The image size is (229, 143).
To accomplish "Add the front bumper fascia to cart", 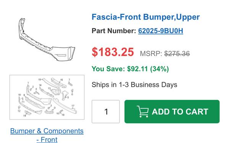I will pyautogui.click(x=172, y=111).
